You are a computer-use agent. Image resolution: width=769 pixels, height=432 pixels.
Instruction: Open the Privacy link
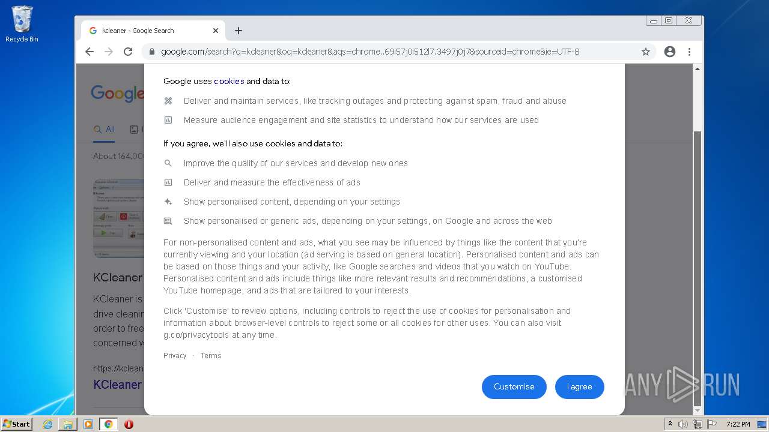175,356
